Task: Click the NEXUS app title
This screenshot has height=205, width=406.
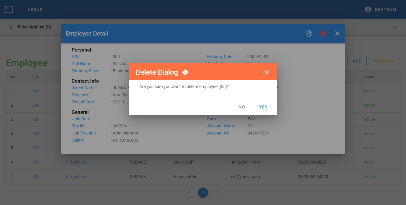Action: click(35, 9)
